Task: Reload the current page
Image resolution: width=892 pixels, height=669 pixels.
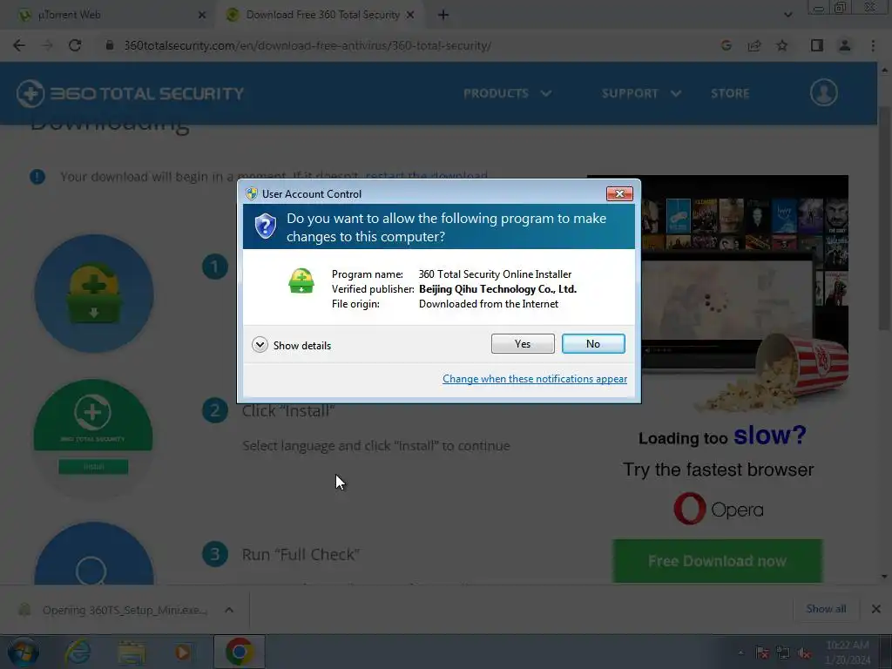Action: pyautogui.click(x=75, y=45)
